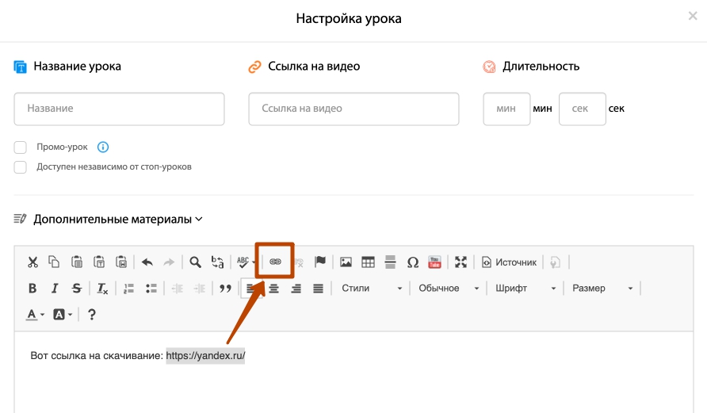Open the Размер size dropdown
The height and width of the screenshot is (413, 707).
pos(602,288)
